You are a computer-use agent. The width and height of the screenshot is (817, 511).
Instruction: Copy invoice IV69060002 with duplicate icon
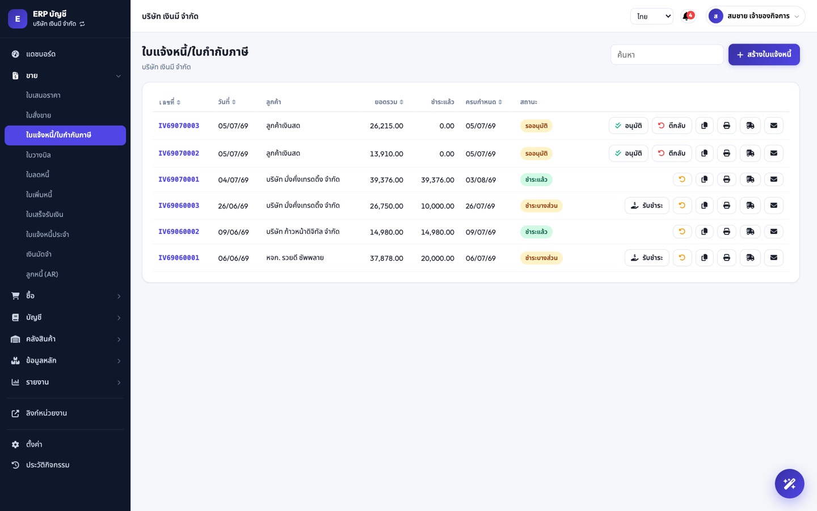[704, 232]
